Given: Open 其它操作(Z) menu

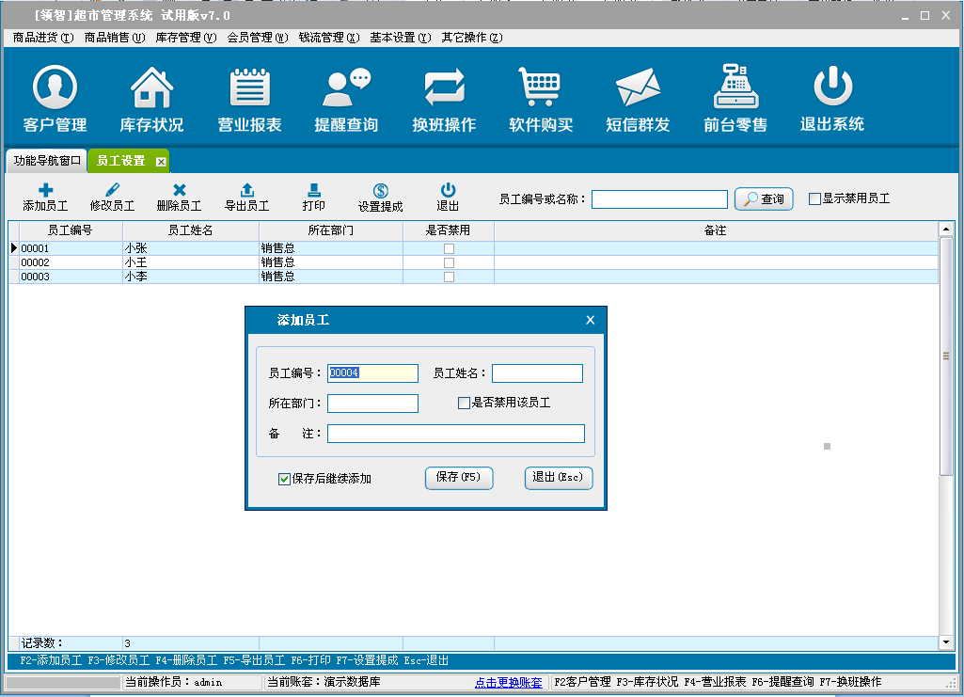Looking at the screenshot, I should click(x=471, y=38).
